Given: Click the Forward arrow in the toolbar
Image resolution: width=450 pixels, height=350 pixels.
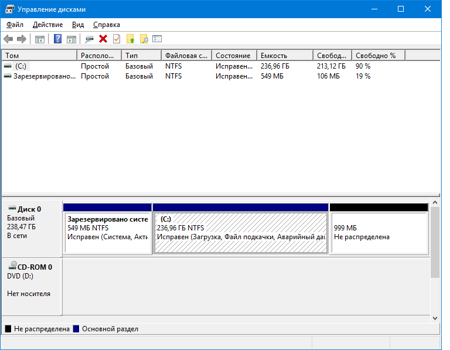Looking at the screenshot, I should (x=22, y=39).
